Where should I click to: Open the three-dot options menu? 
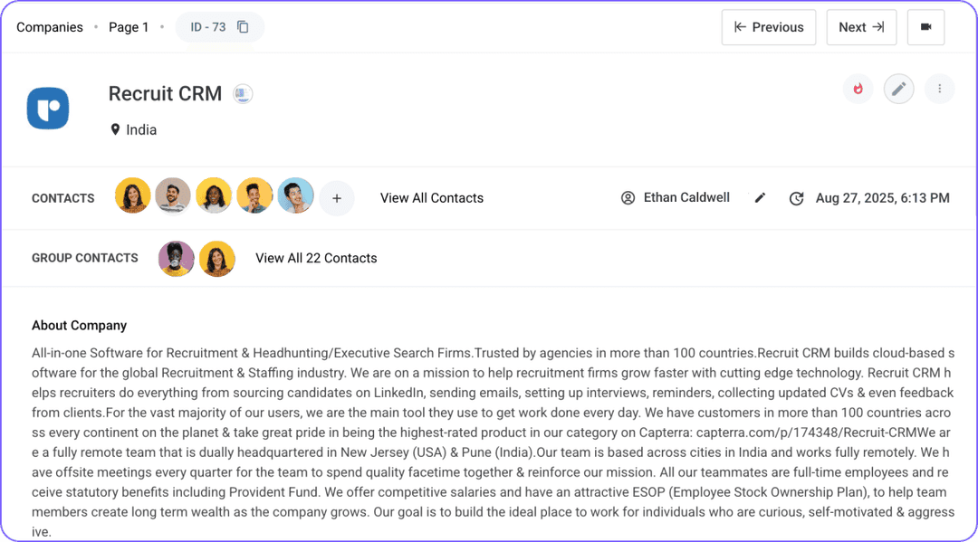(x=939, y=89)
